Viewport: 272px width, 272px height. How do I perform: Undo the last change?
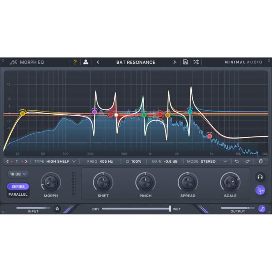[x=237, y=161]
